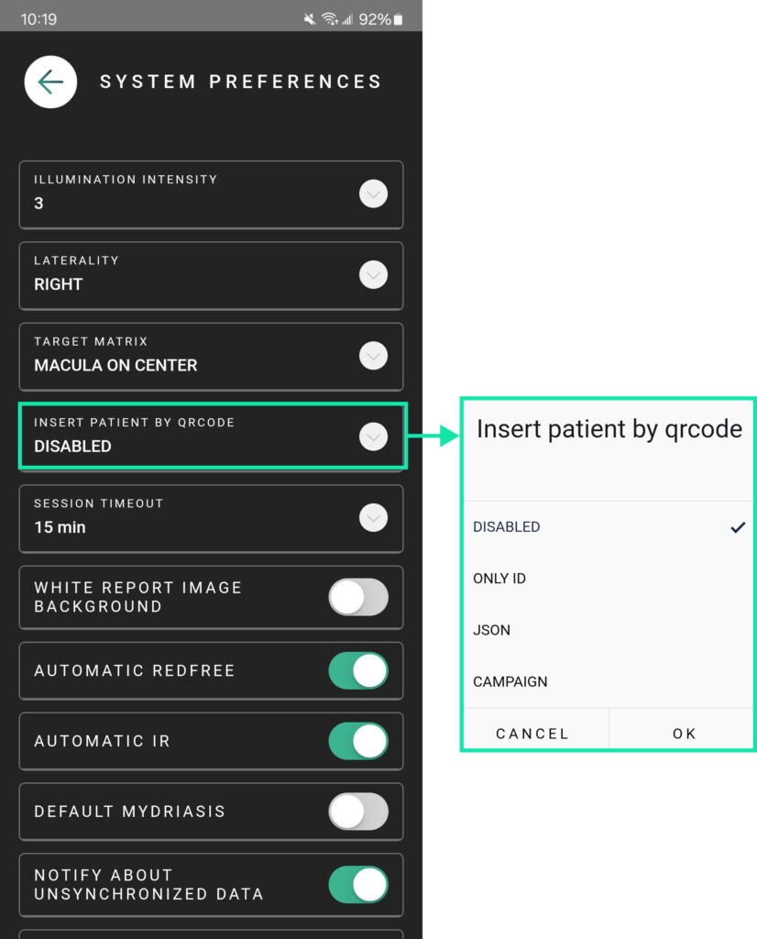This screenshot has height=939, width=757.
Task: Choose the JSON option
Action: [x=492, y=630]
